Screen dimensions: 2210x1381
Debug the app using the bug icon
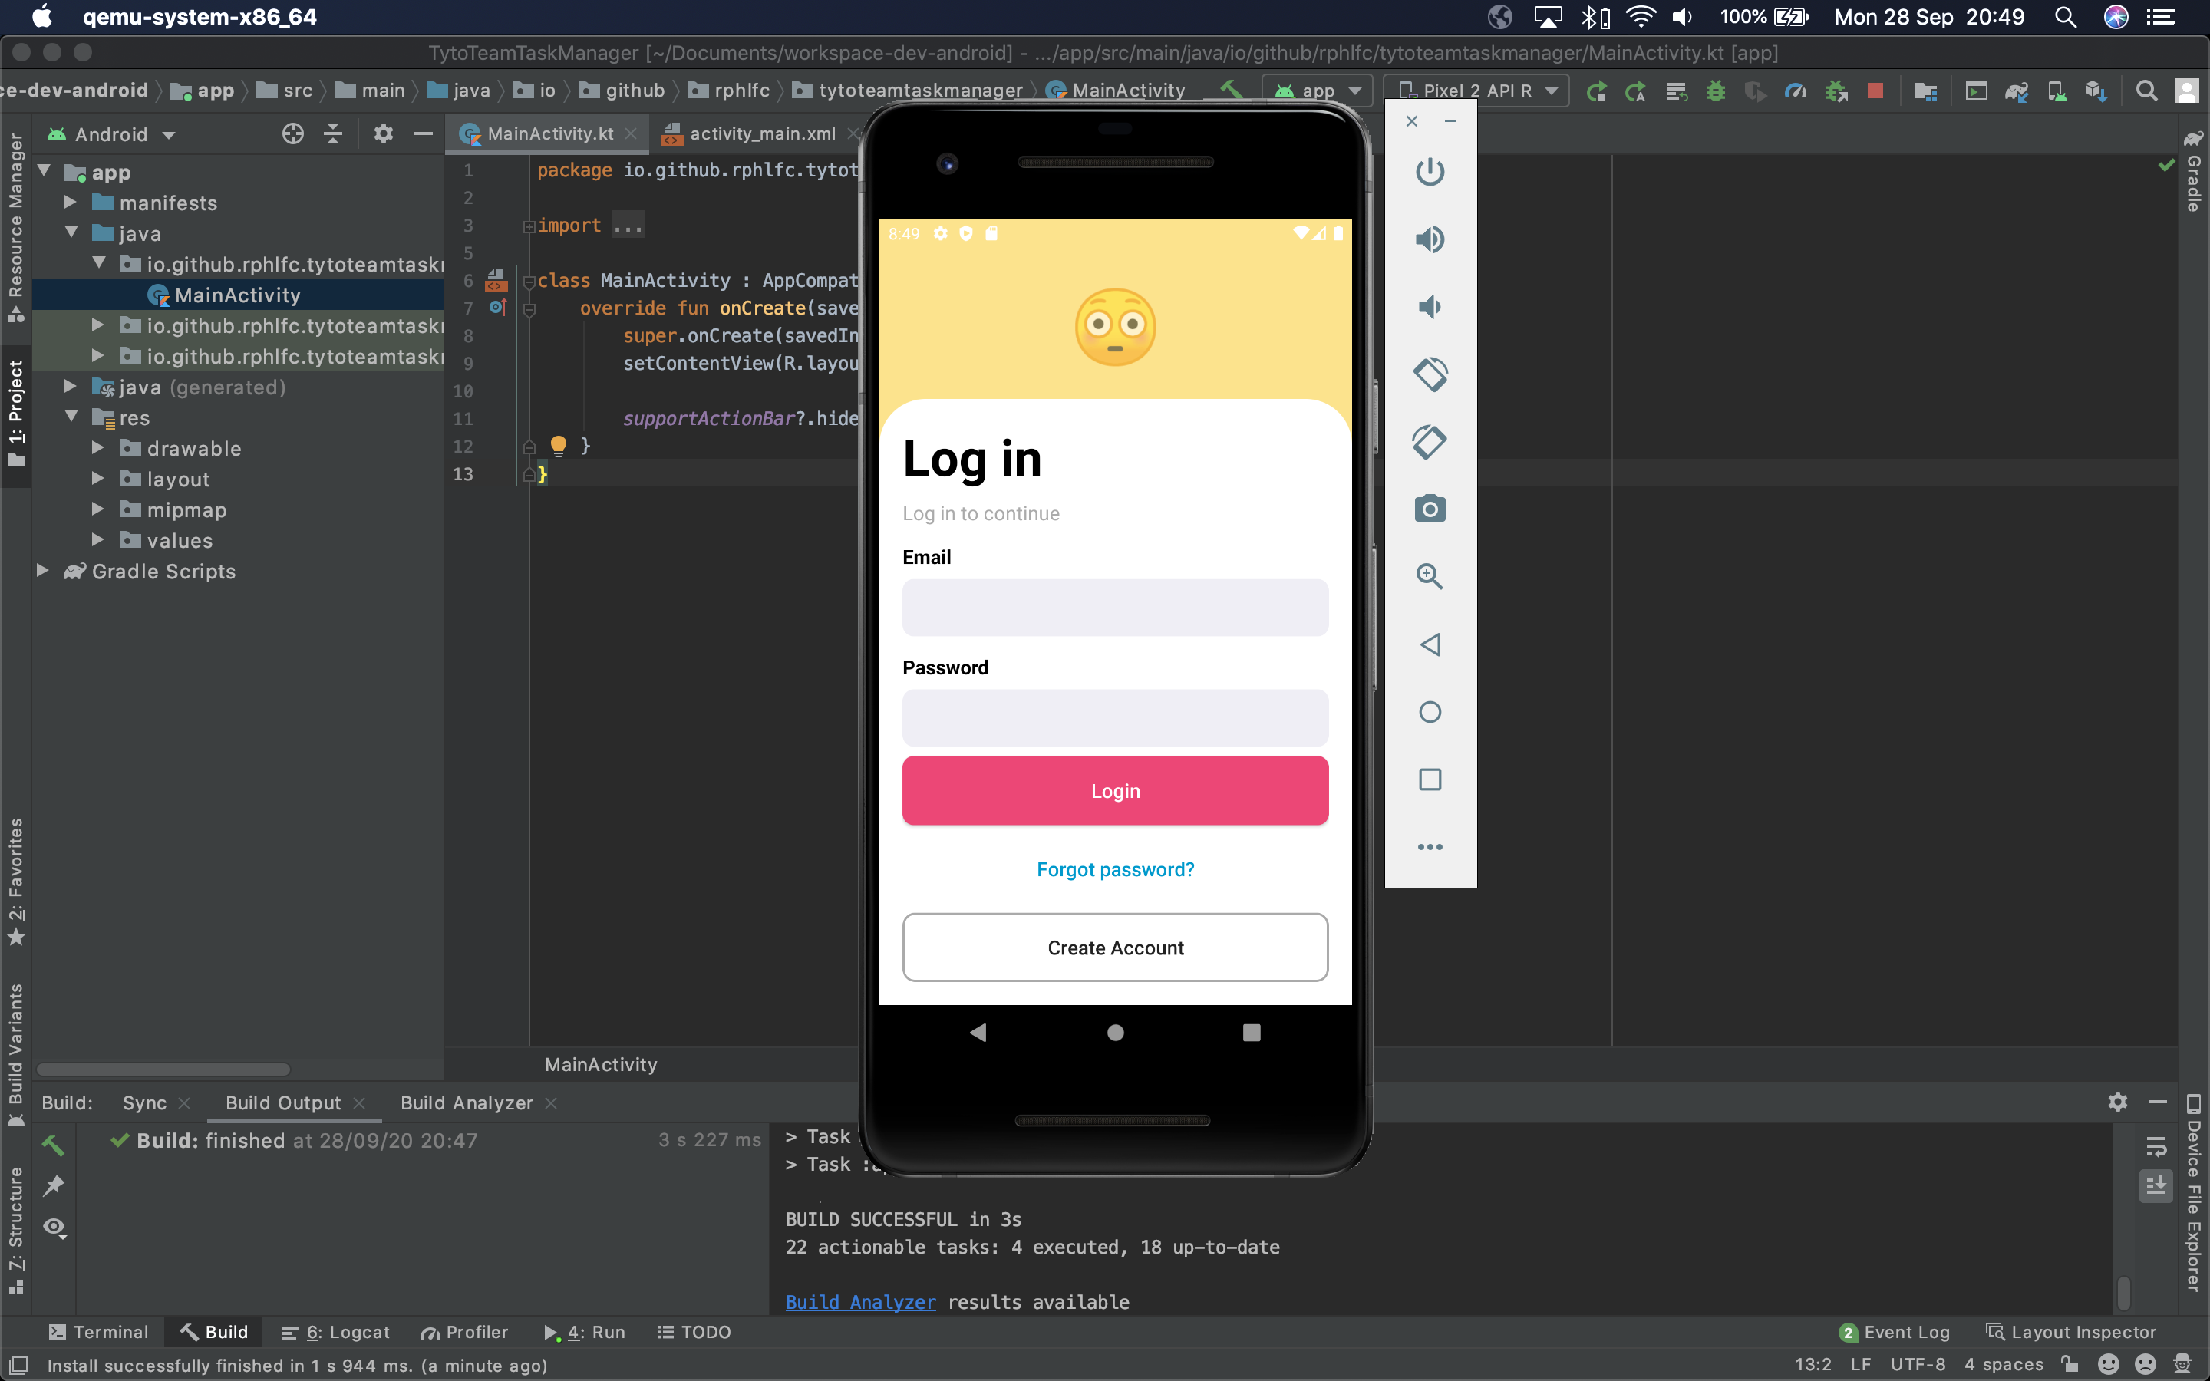(1716, 91)
